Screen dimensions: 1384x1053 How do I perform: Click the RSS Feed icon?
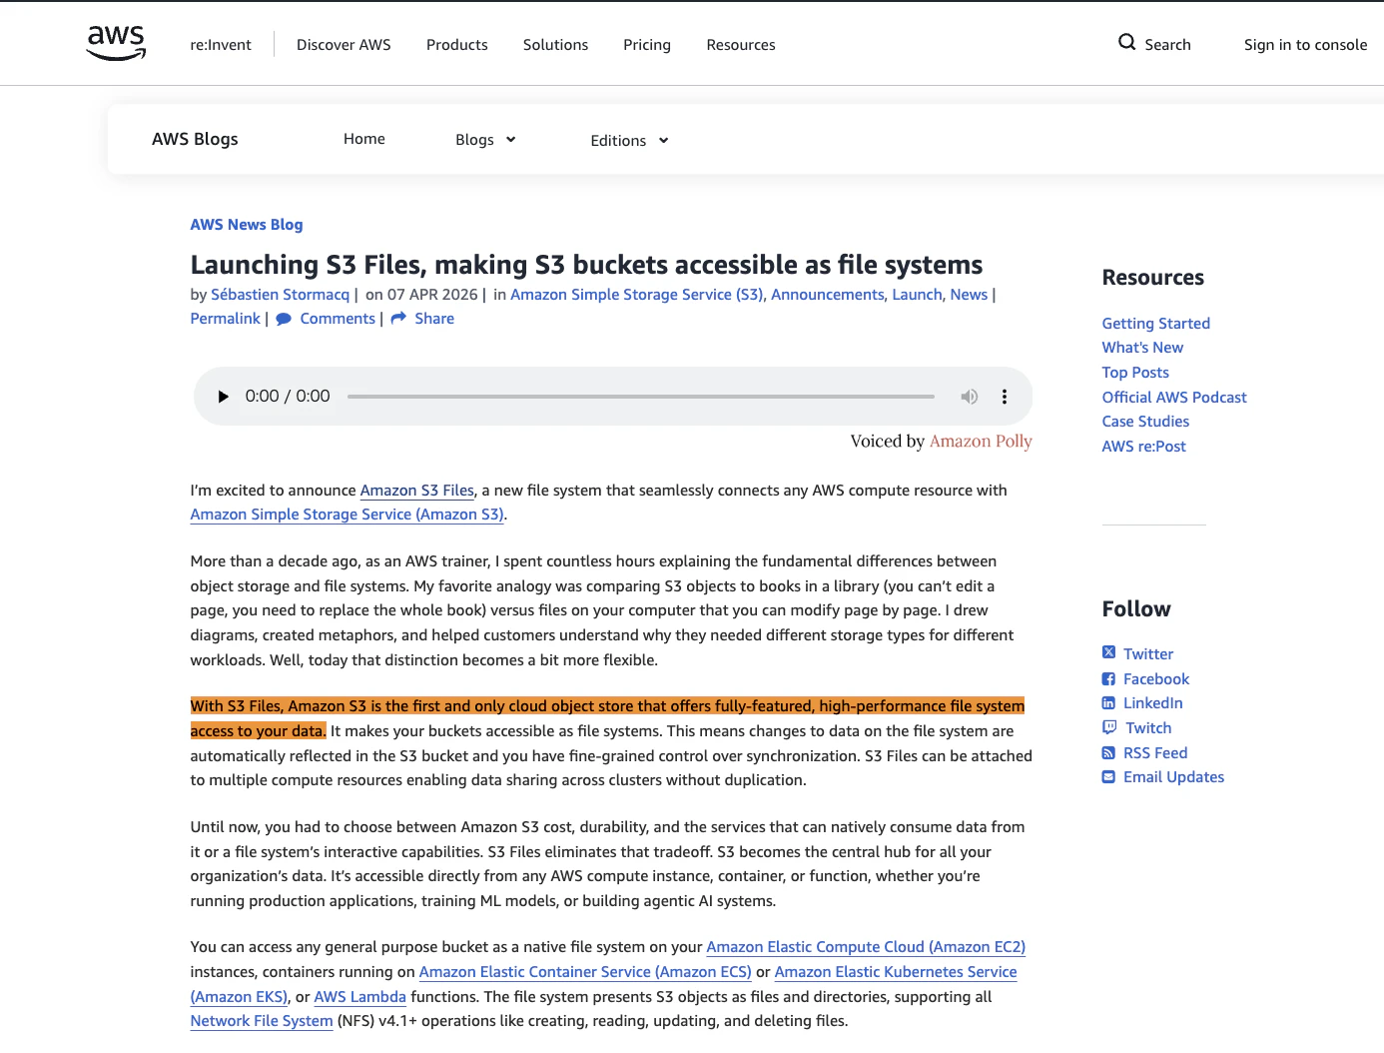click(x=1108, y=753)
